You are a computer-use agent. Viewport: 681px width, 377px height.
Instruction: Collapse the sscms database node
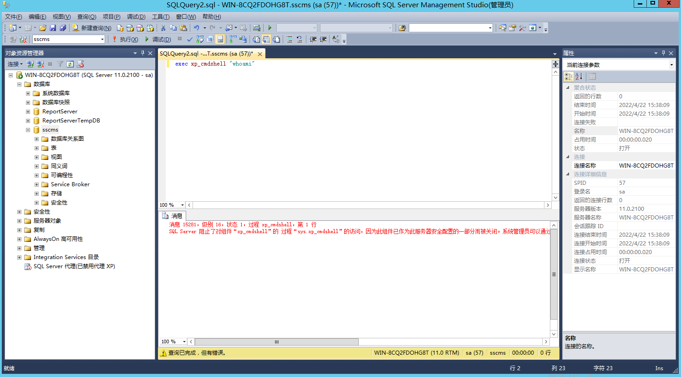tap(28, 130)
